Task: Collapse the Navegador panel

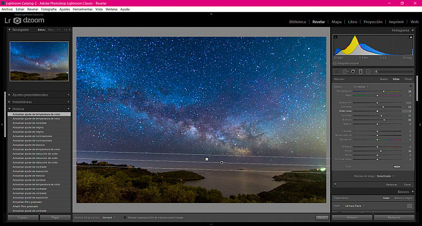Action: 9,30
